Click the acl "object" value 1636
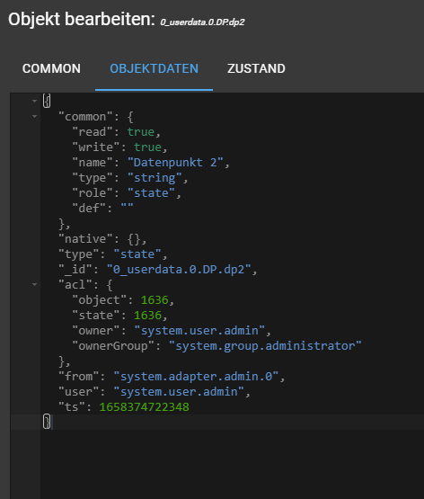Screen dimensions: 424x499 [x=155, y=299]
